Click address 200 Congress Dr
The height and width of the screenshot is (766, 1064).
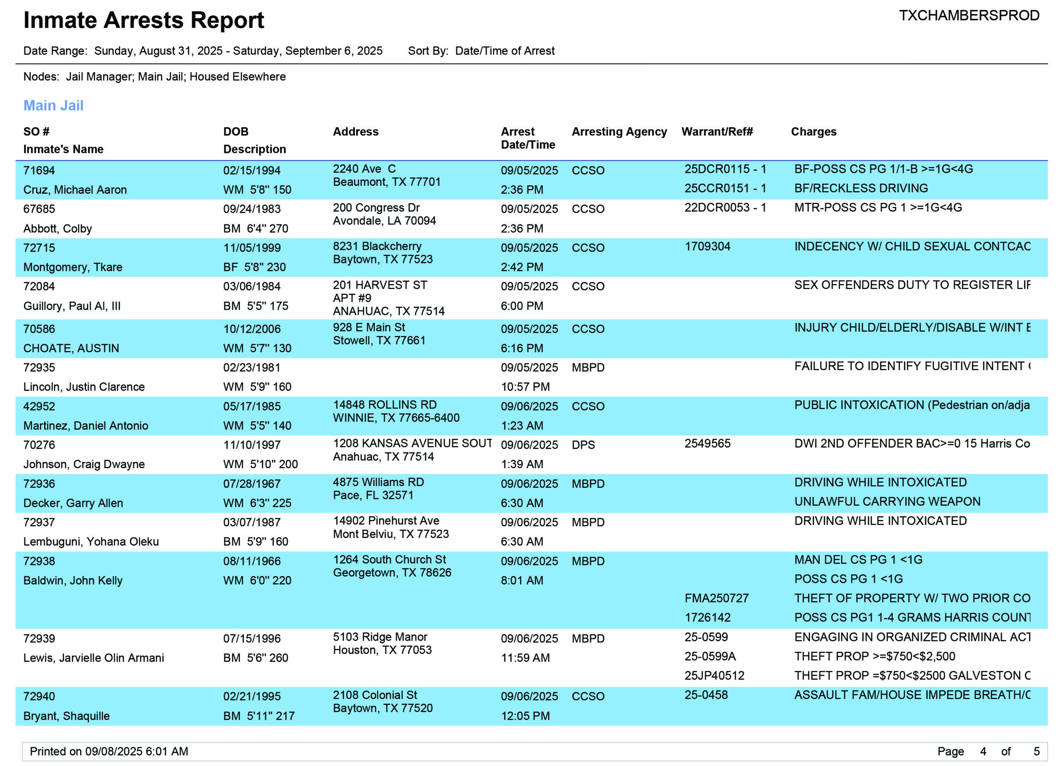pyautogui.click(x=376, y=207)
